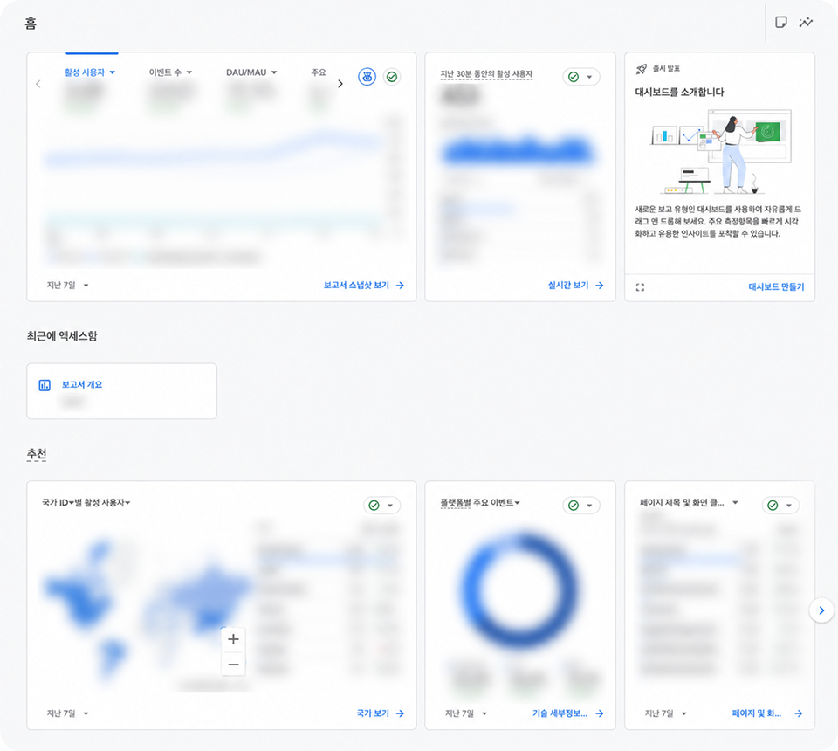Show the next recommended cards with the arrow
The height and width of the screenshot is (751, 838).
821,610
